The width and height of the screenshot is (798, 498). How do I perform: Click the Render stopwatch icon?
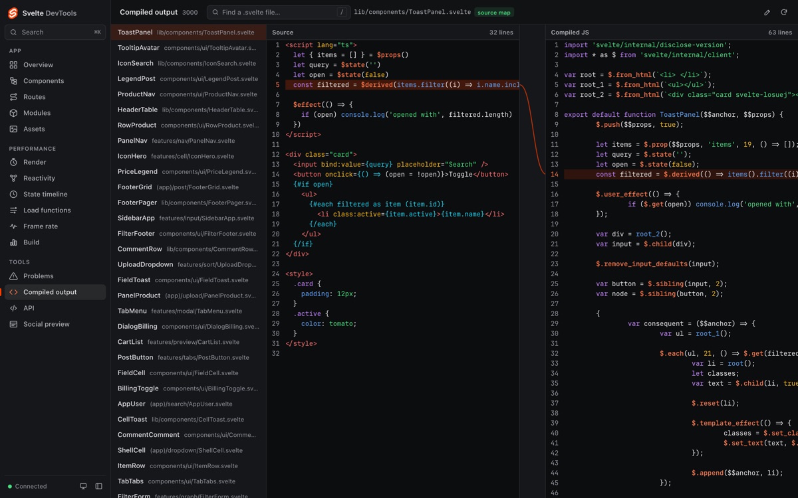point(13,162)
